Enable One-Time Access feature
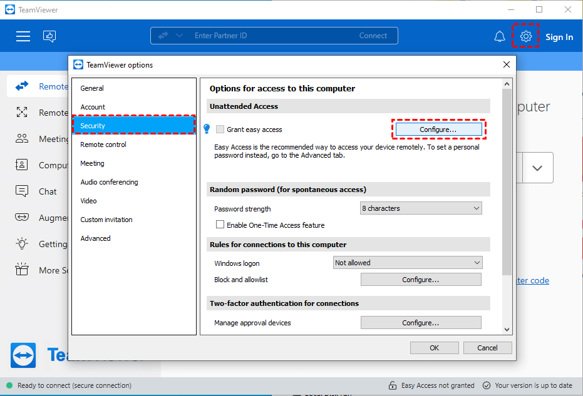Screen dimensions: 583x396 tap(220, 224)
